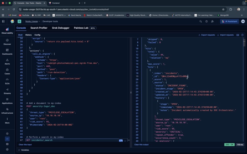Click the 200 - OK status badge
Viewport: 247px width, 154px height.
coord(229,145)
